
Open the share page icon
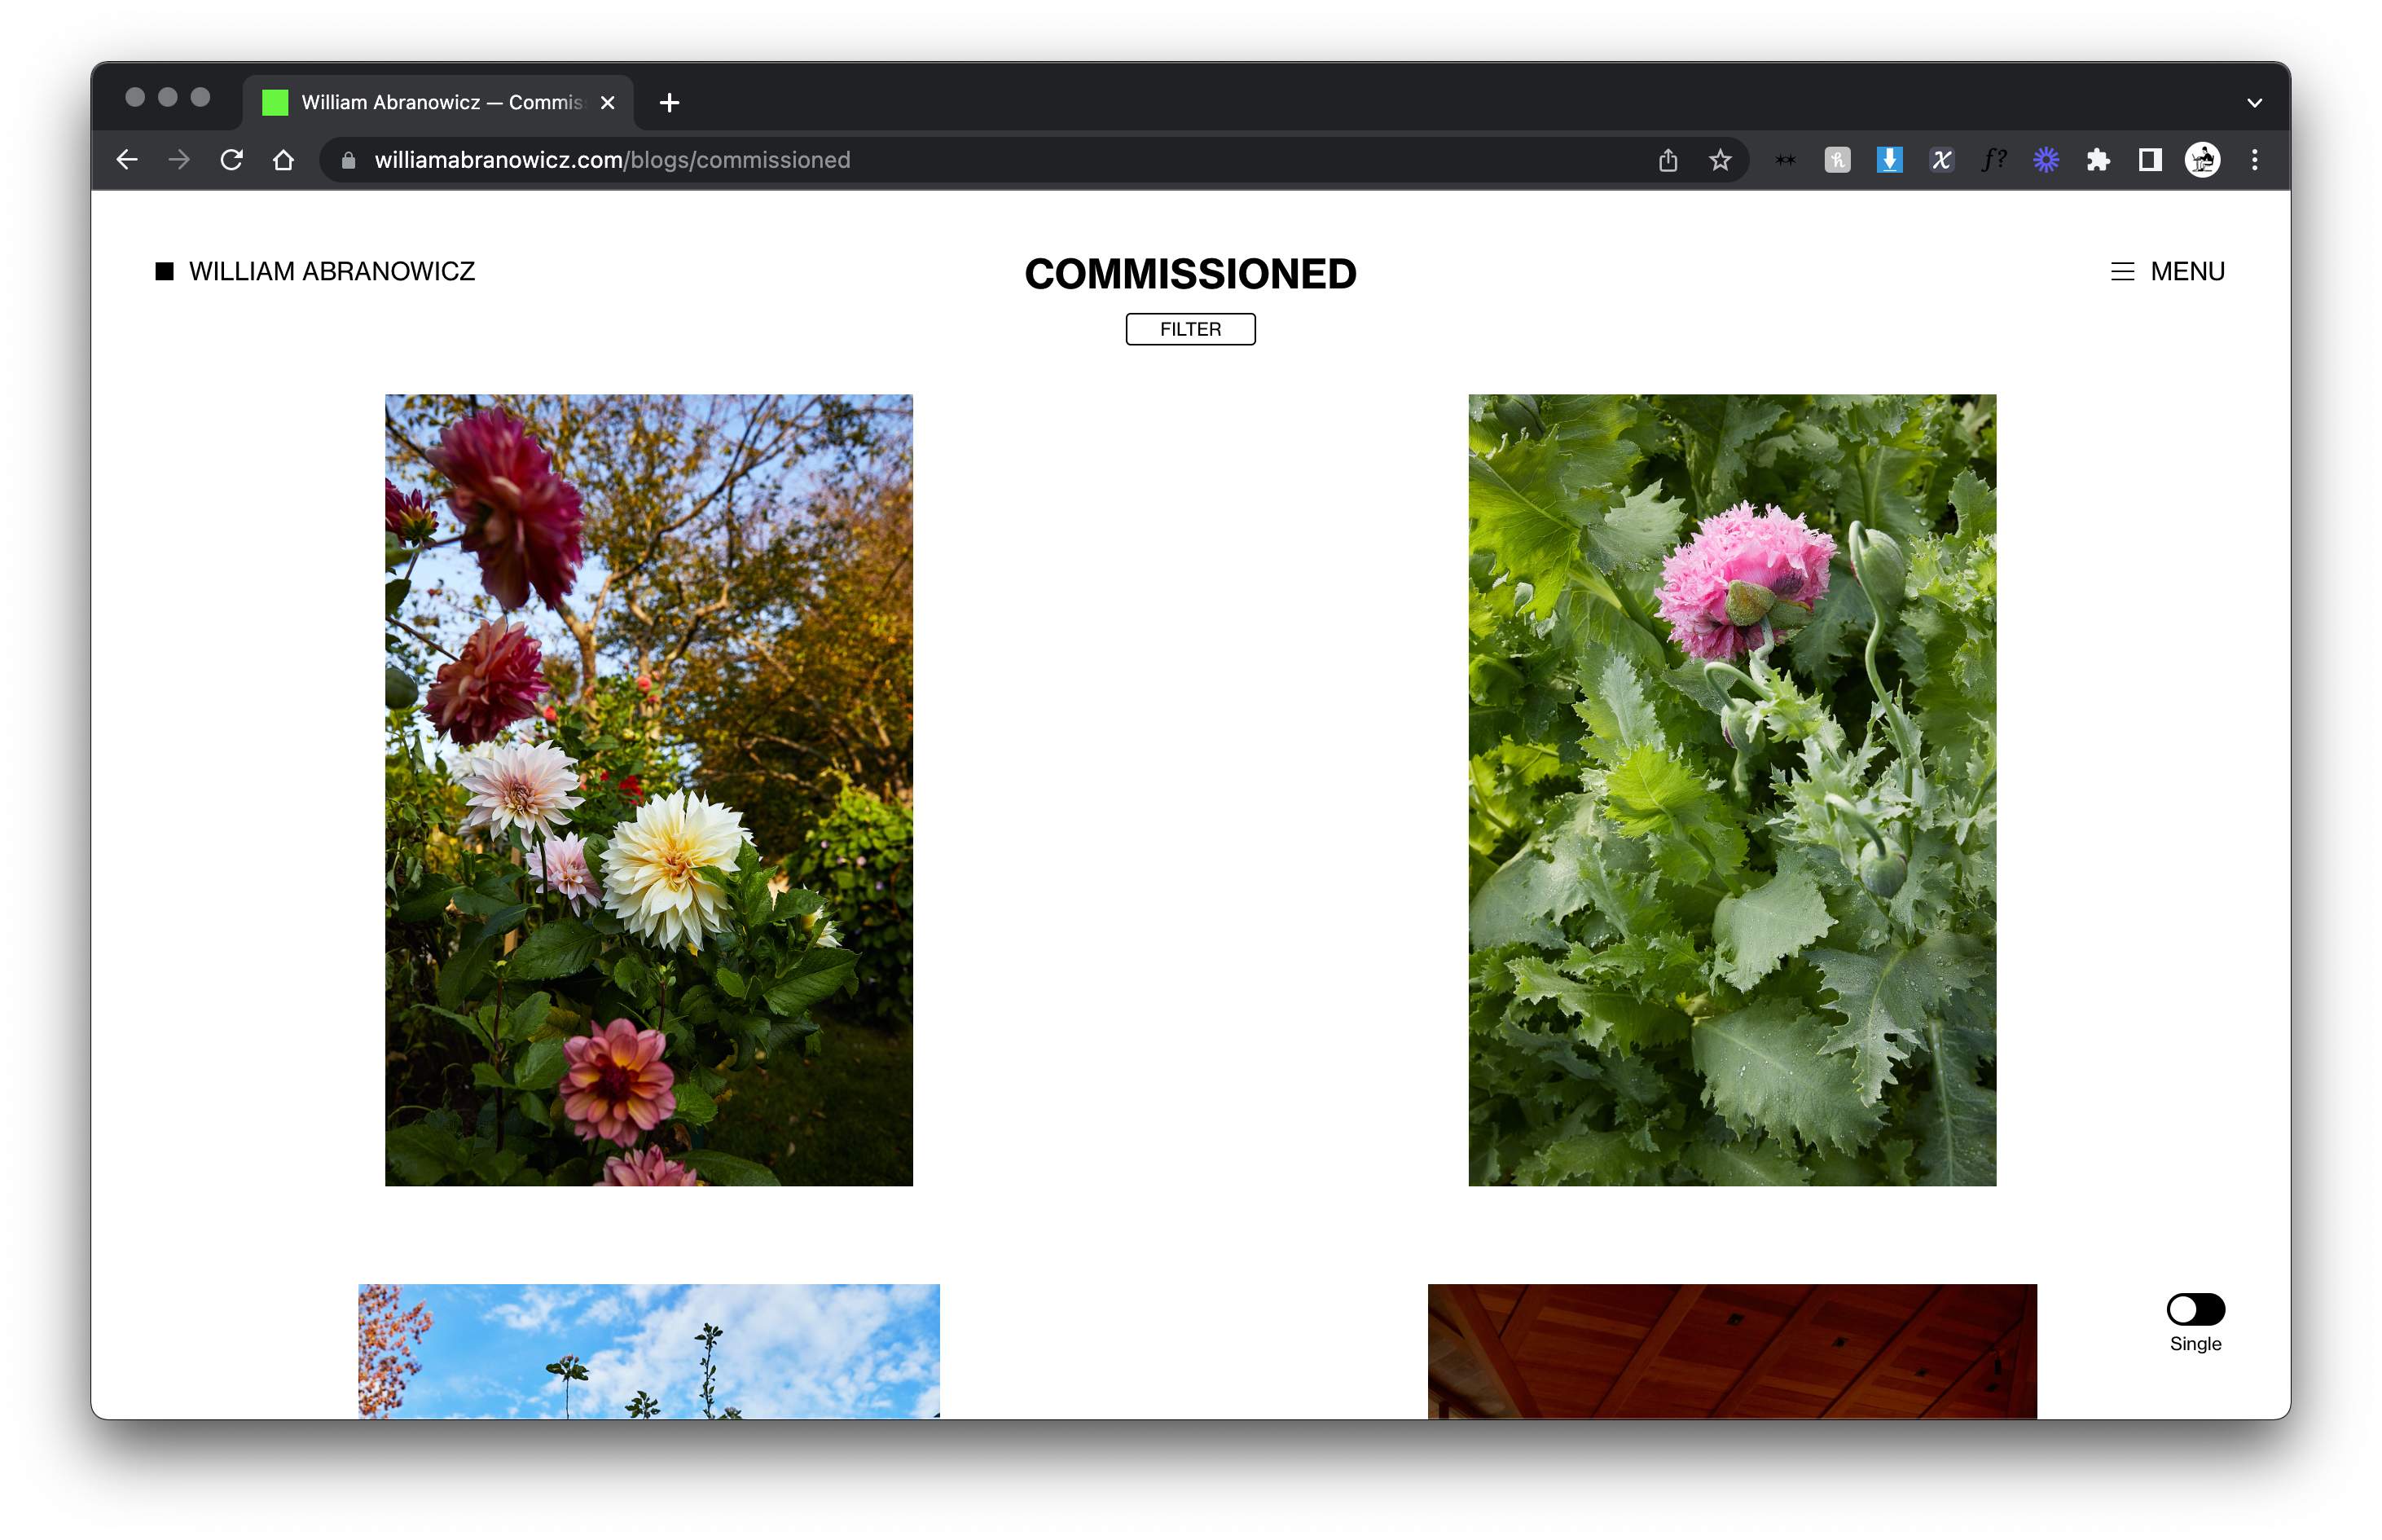[x=1668, y=160]
